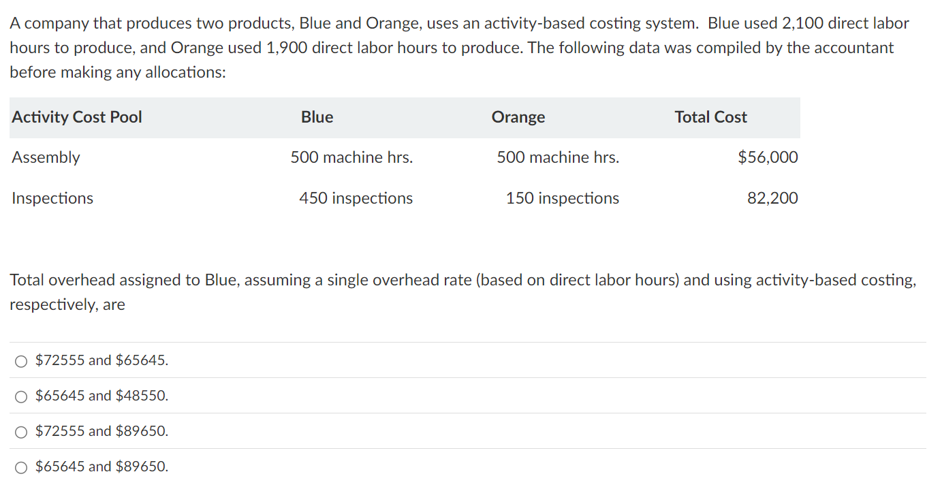
Task: Click the Orange column header
Action: [518, 117]
